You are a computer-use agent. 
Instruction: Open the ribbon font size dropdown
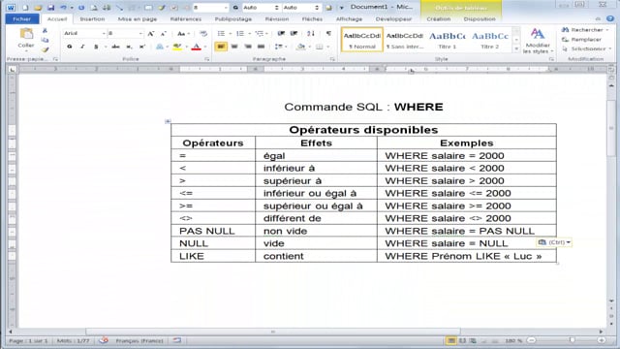coord(140,34)
